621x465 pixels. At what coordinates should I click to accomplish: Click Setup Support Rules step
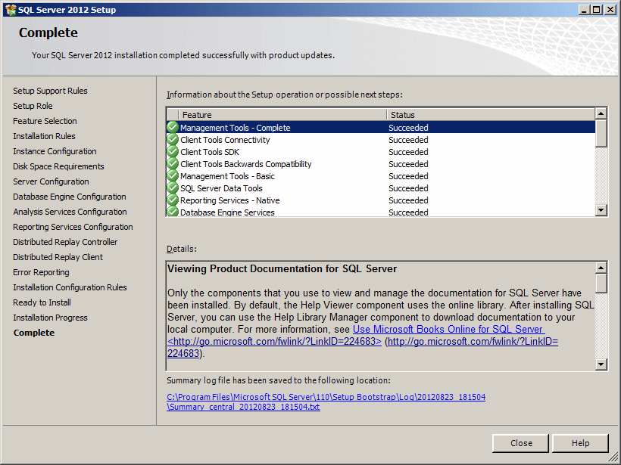click(x=50, y=91)
